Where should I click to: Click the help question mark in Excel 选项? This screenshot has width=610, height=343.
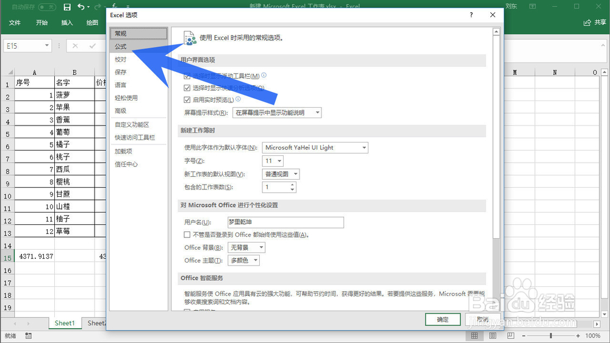pyautogui.click(x=471, y=15)
